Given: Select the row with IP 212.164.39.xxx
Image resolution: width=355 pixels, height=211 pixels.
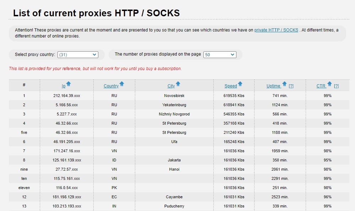Looking at the screenshot, I should 179,96.
